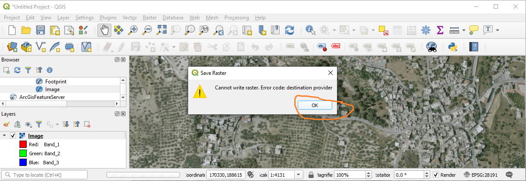Click Zoom Full extent icon
The height and width of the screenshot is (181, 526).
(x=161, y=30)
